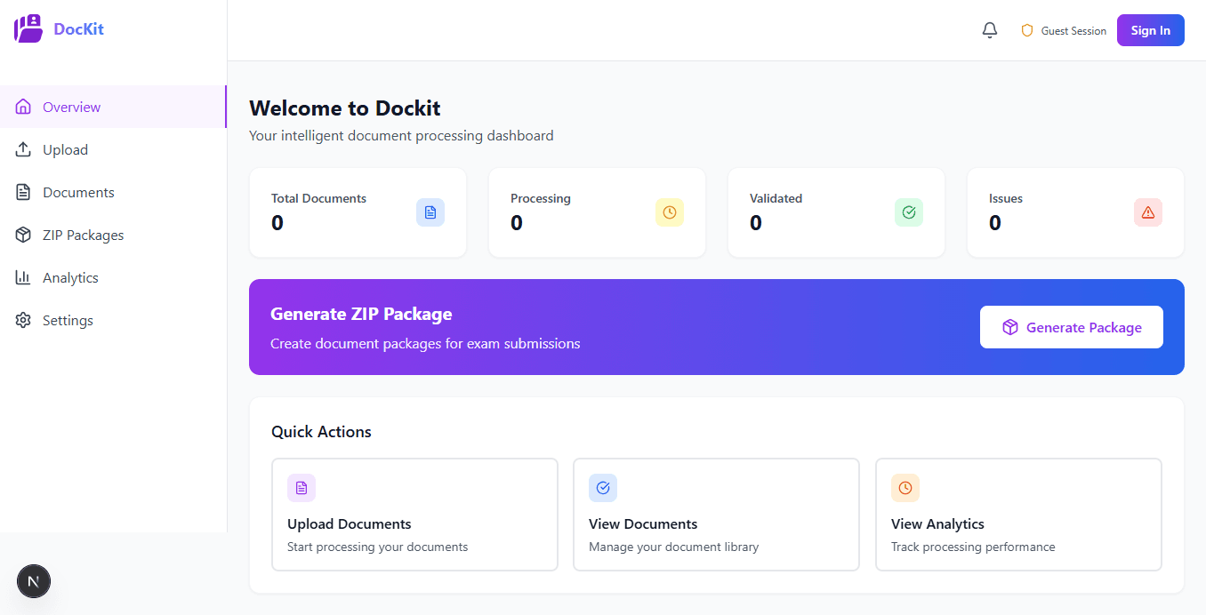The image size is (1206, 615).
Task: Click the Issues warning triangle icon
Action: (x=1148, y=212)
